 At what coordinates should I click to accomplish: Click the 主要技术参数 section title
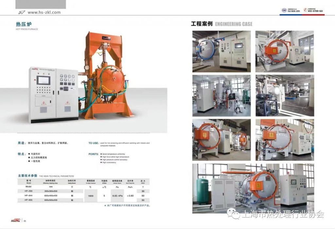(27, 176)
